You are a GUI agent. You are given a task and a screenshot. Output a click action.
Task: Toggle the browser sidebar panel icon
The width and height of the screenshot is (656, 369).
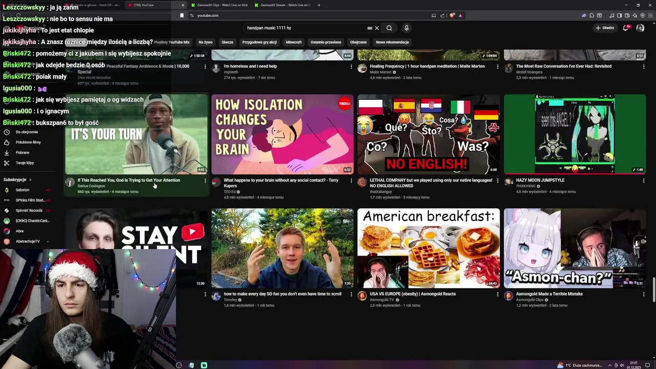pos(619,15)
